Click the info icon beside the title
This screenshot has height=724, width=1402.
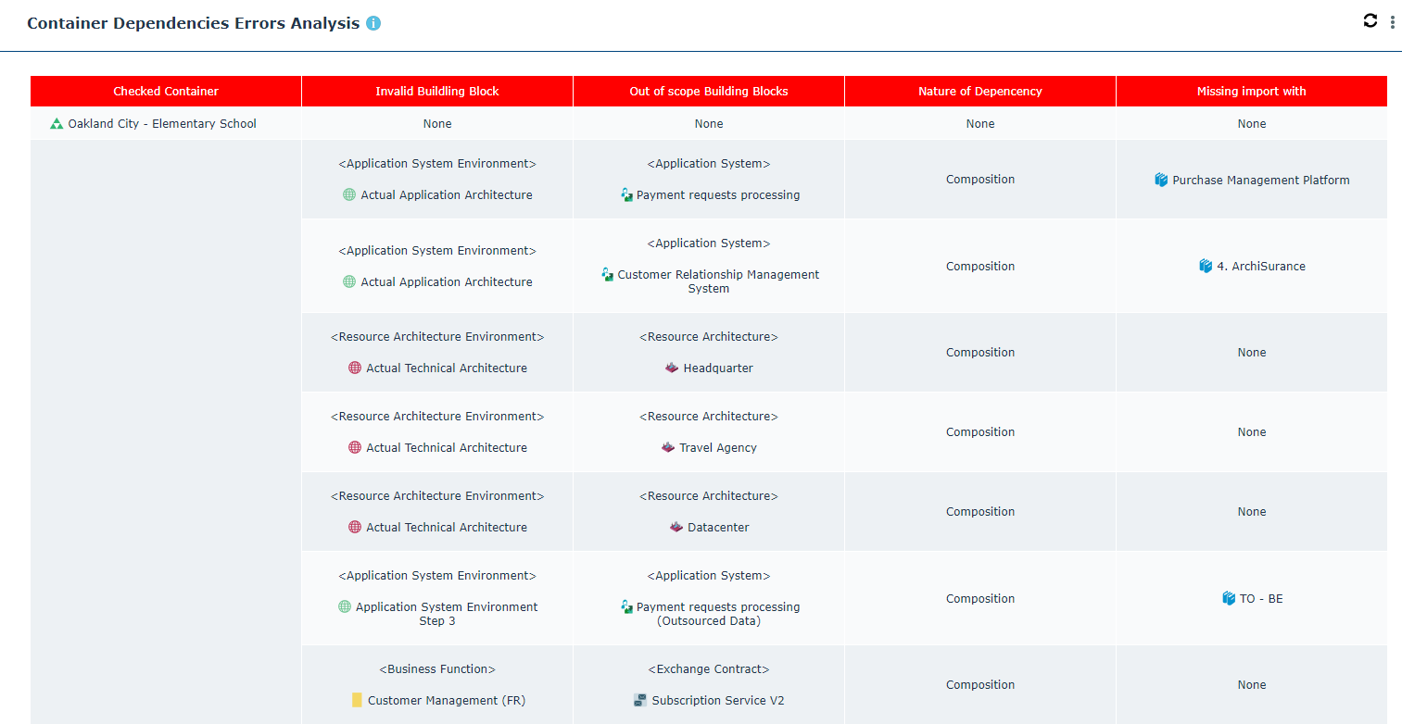373,23
